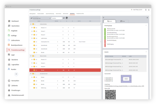Select the Details tab in the right panel
Image resolution: width=156 pixels, height=104 pixels.
[109, 21]
